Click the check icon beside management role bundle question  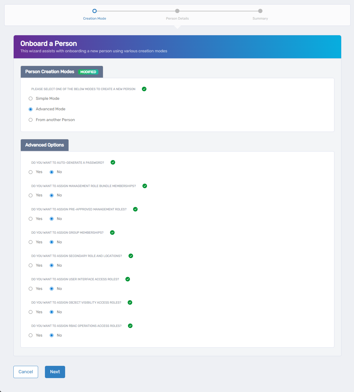pos(145,186)
